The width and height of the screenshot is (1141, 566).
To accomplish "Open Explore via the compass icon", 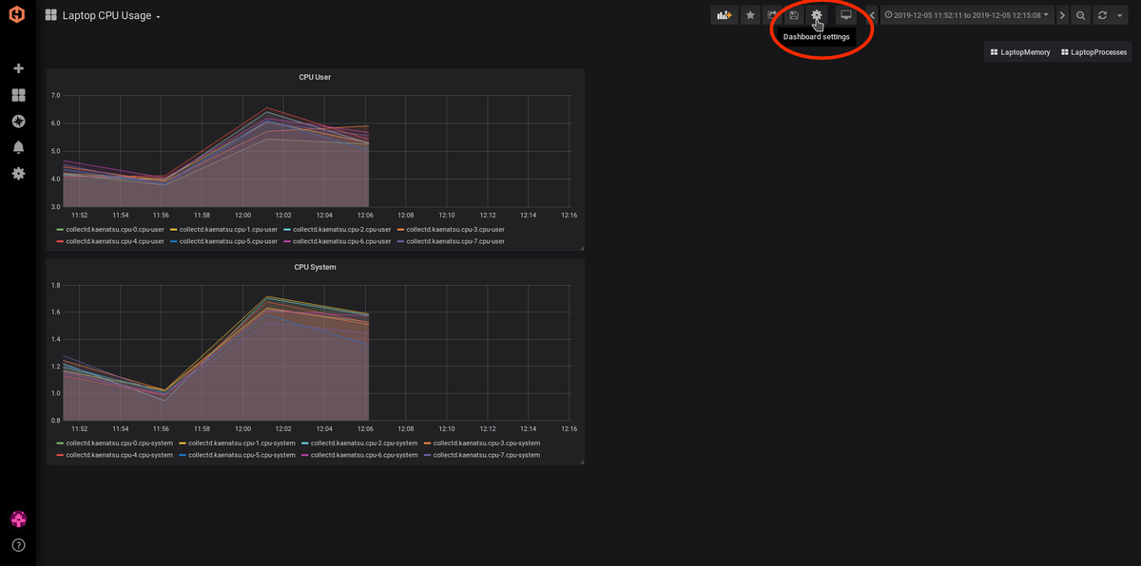I will 18,122.
